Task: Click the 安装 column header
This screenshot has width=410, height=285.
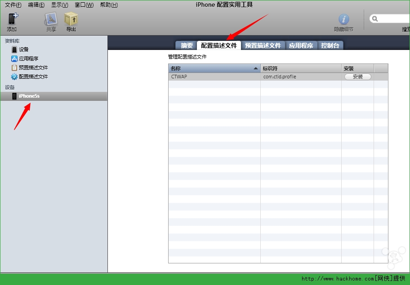Action: click(358, 68)
